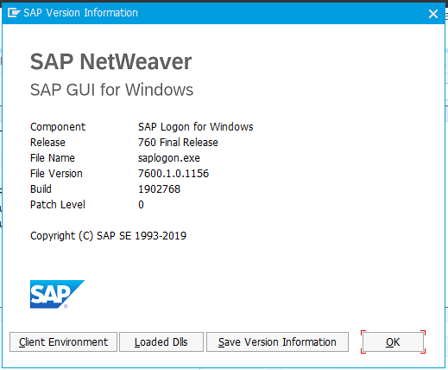Click the File Name label
Screen dimensions: 448x370
point(53,158)
